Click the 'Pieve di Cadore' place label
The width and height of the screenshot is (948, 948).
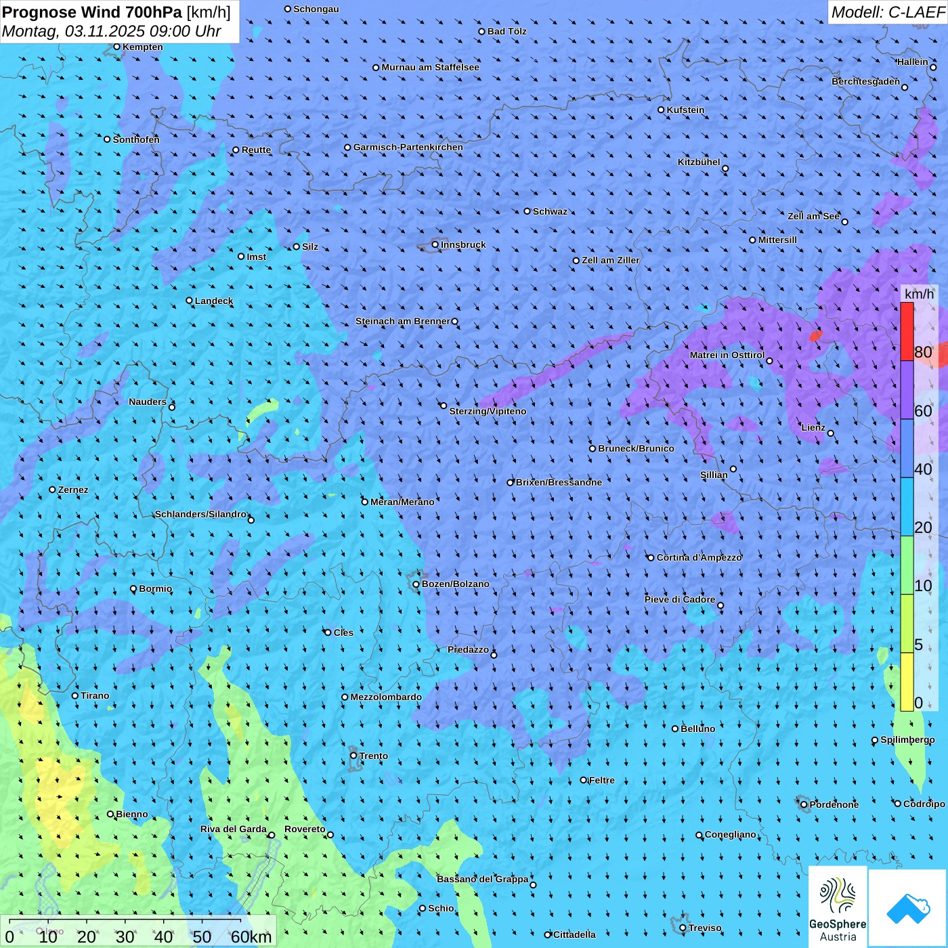(680, 599)
